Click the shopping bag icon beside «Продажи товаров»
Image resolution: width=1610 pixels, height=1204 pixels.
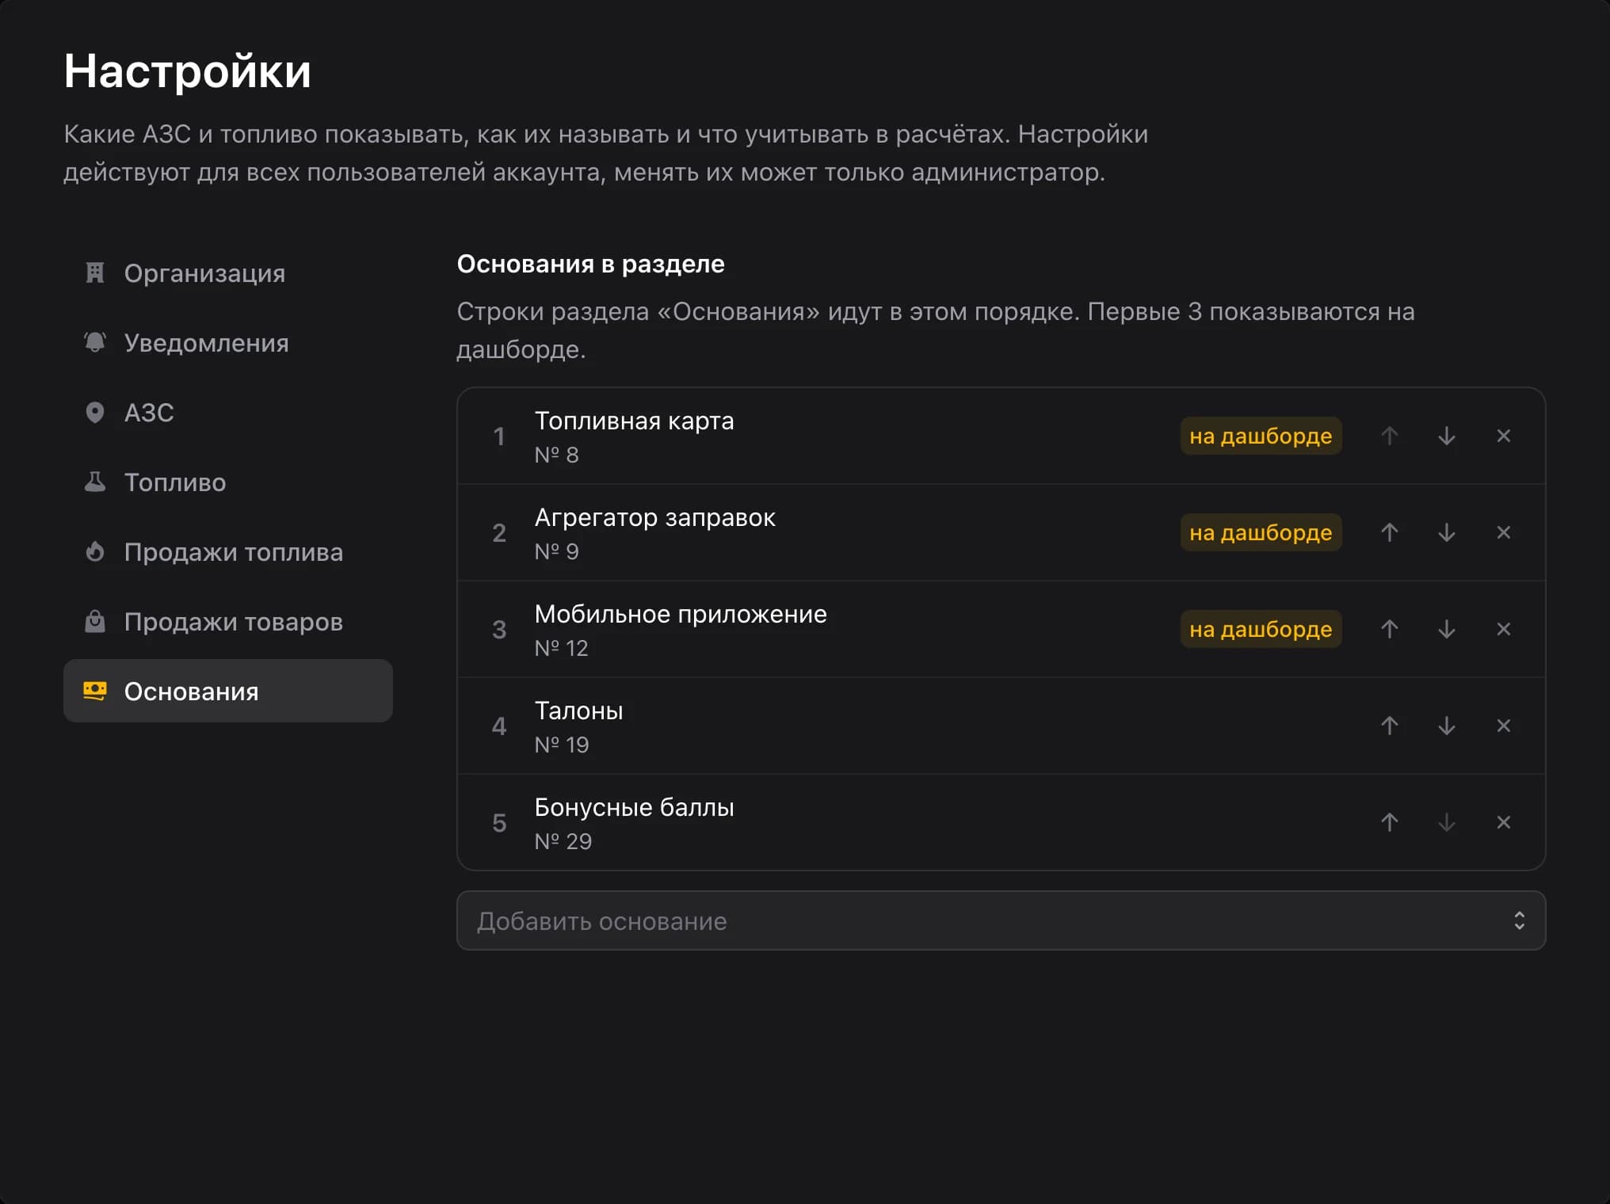[95, 621]
